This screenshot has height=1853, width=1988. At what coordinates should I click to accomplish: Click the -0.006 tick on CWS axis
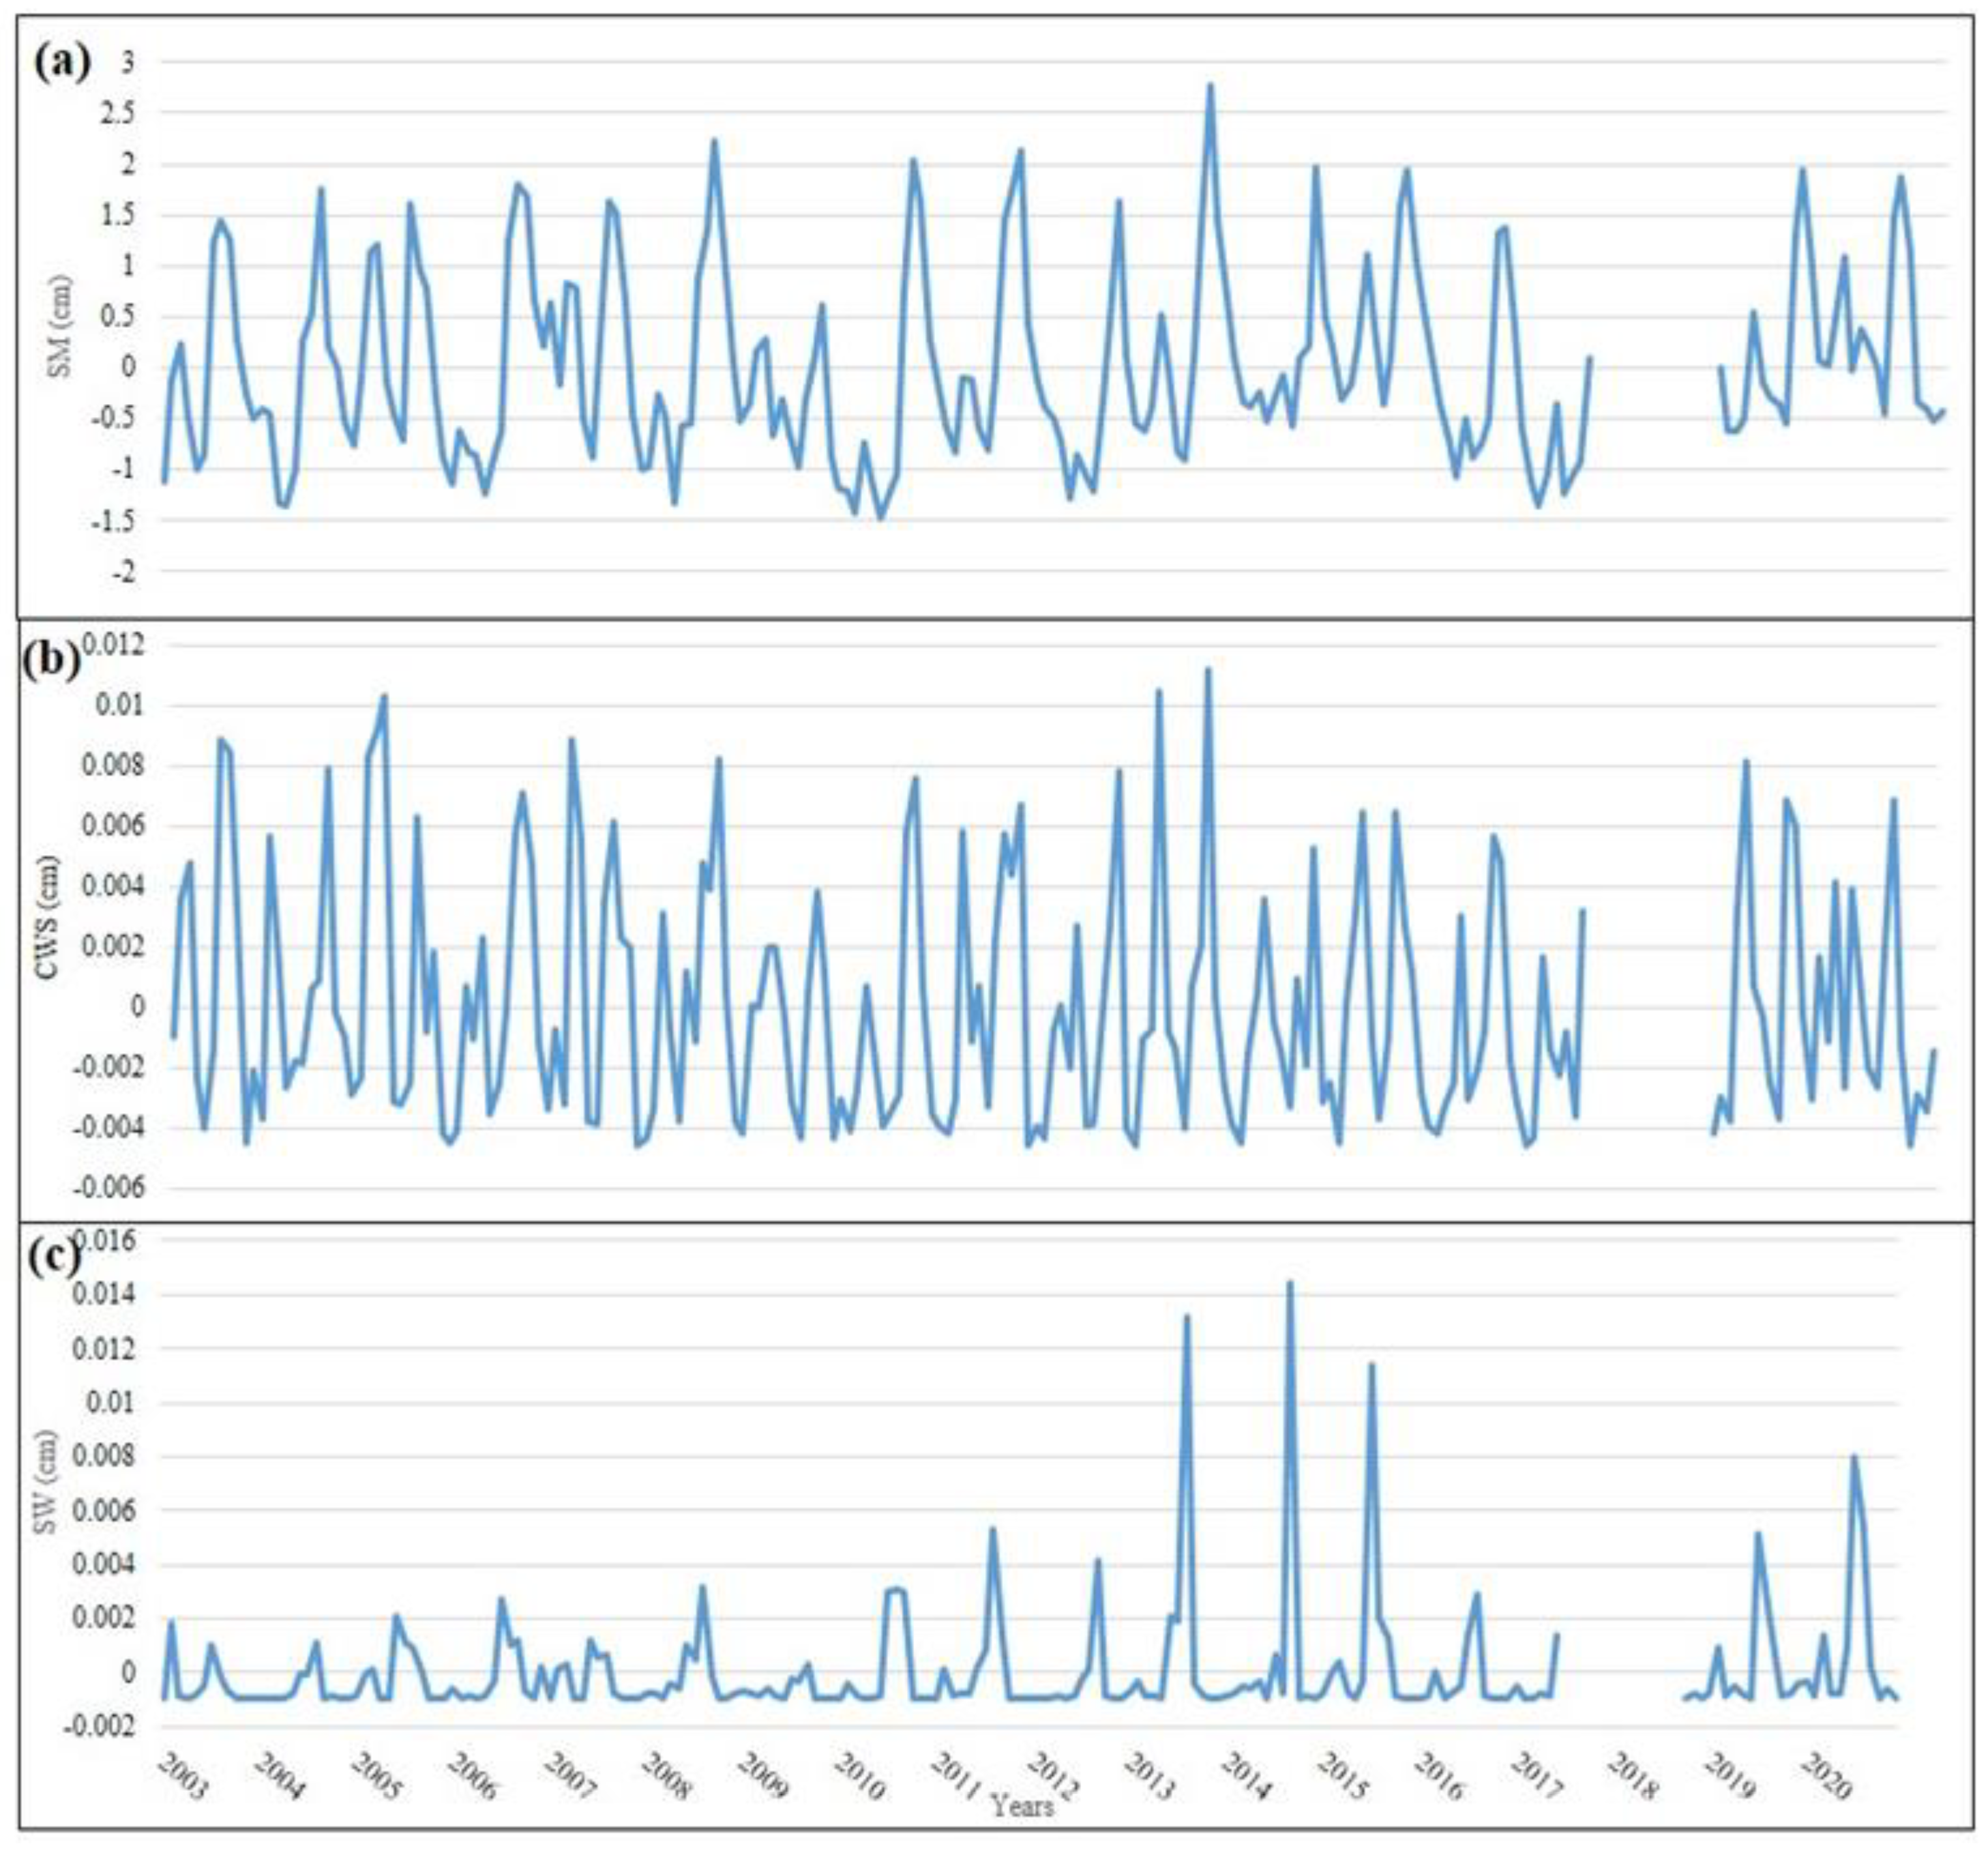[108, 1188]
